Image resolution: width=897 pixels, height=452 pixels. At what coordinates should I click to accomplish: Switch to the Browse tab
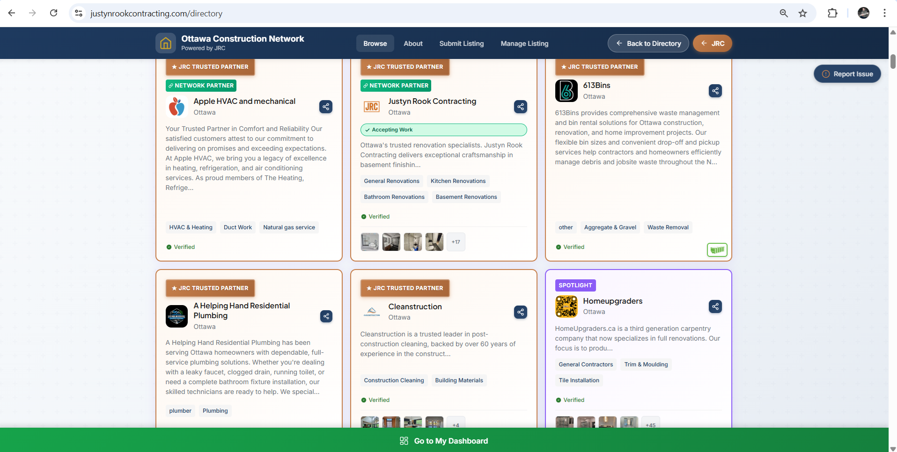point(375,43)
